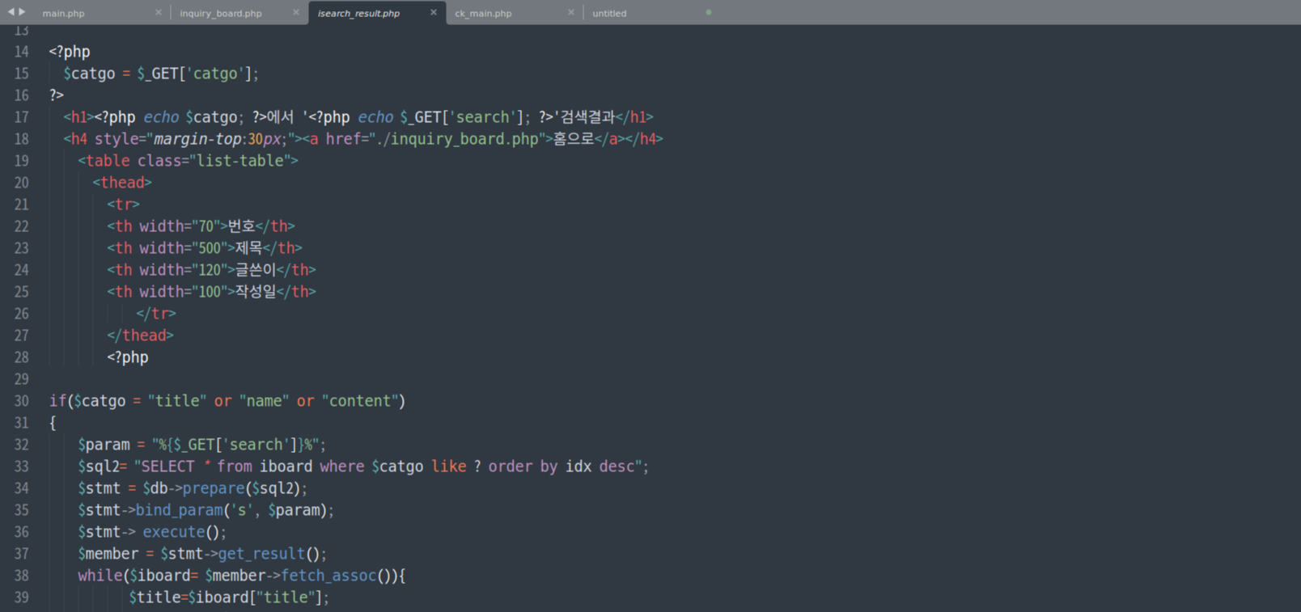Close the isearch_result.php tab

pos(434,12)
